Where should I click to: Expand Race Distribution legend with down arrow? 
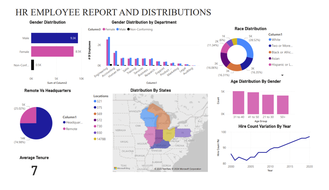pyautogui.click(x=282, y=75)
